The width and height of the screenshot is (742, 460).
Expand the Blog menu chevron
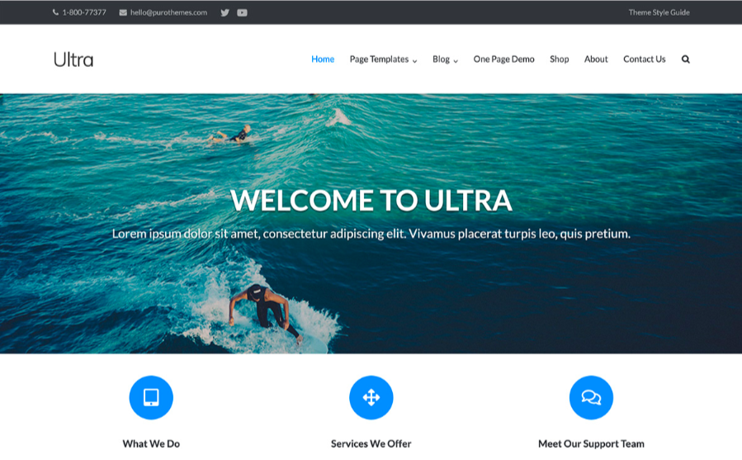pos(456,61)
